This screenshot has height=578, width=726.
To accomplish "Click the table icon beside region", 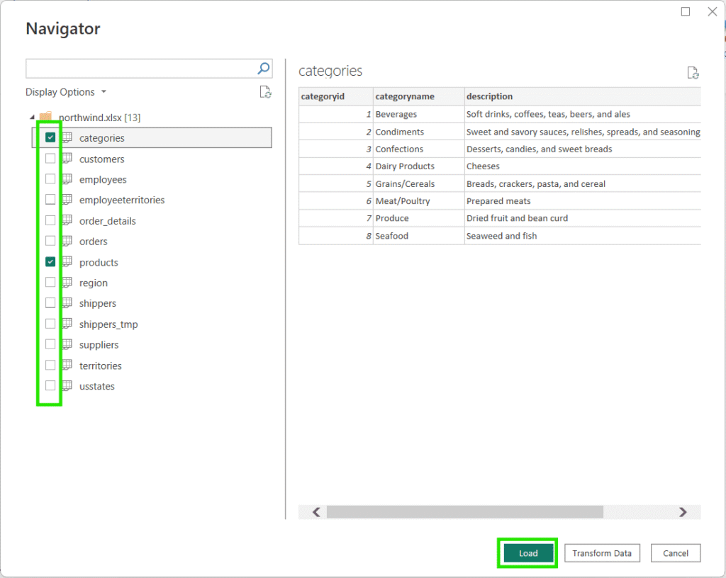I will pos(67,283).
